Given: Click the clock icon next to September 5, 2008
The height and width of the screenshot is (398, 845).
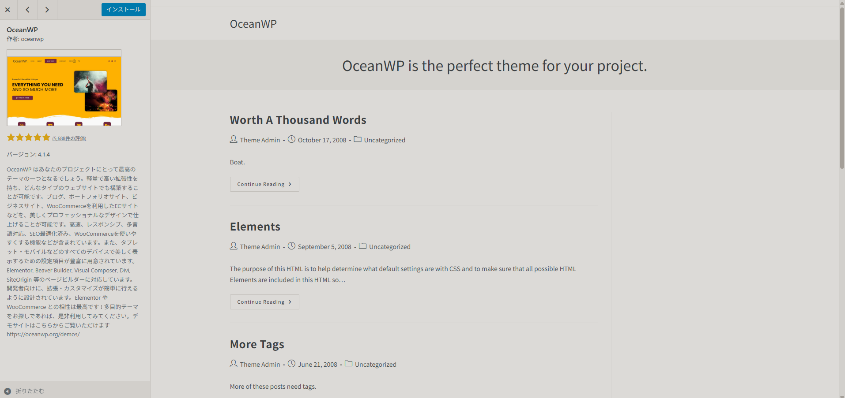Looking at the screenshot, I should tap(291, 246).
